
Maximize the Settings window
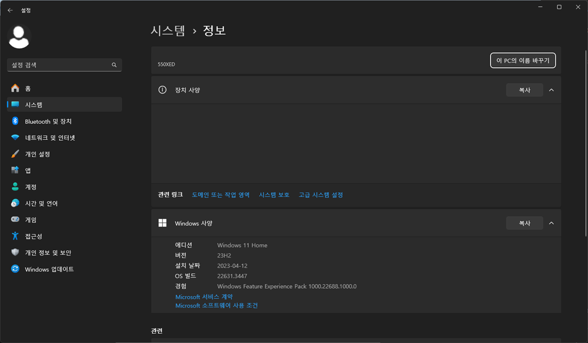559,7
